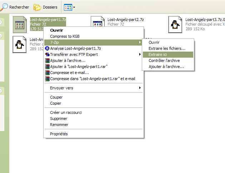This screenshot has height=173, width=225.
Task: Open the Envoyer vers submenu
Action: click(93, 88)
